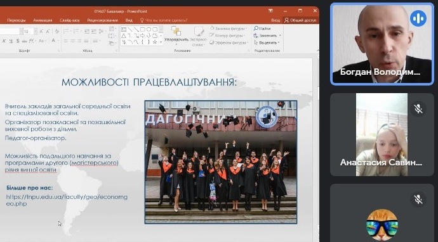Viewport: 438px width, 242px height.
Task: Align paragraph text to the right
Action: [79, 41]
